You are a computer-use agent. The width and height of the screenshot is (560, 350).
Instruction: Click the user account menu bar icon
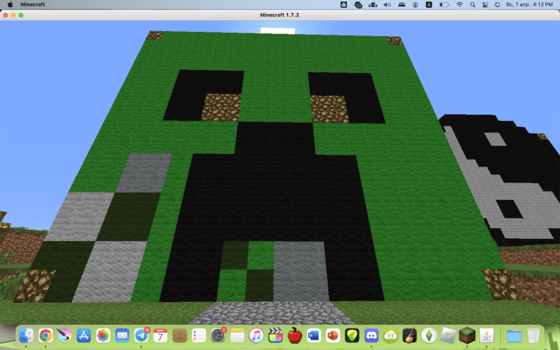click(416, 4)
